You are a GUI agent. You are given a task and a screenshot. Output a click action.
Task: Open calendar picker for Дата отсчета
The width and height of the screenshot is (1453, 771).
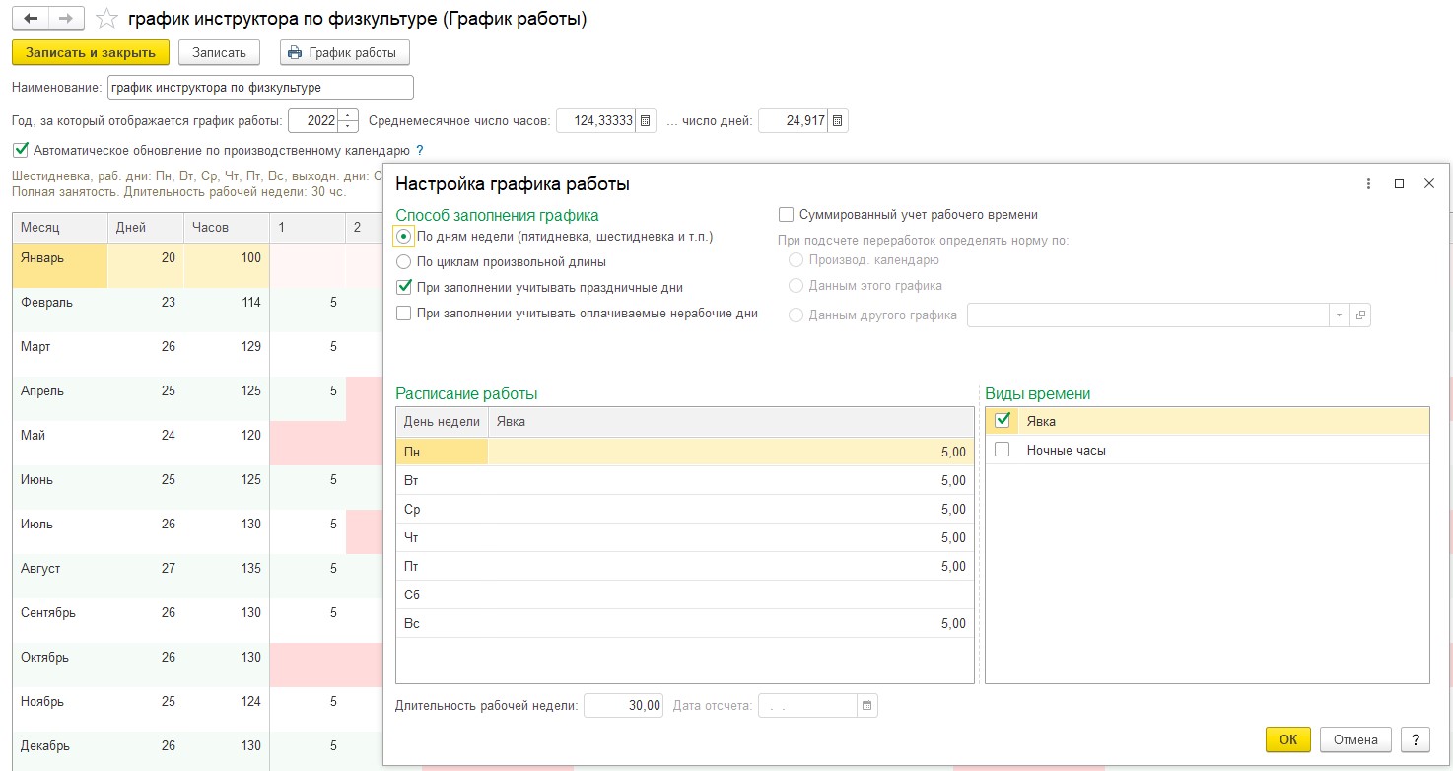coord(867,706)
